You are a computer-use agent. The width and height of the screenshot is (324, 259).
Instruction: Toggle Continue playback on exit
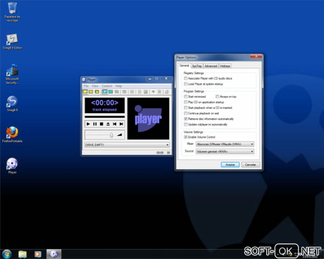point(186,113)
